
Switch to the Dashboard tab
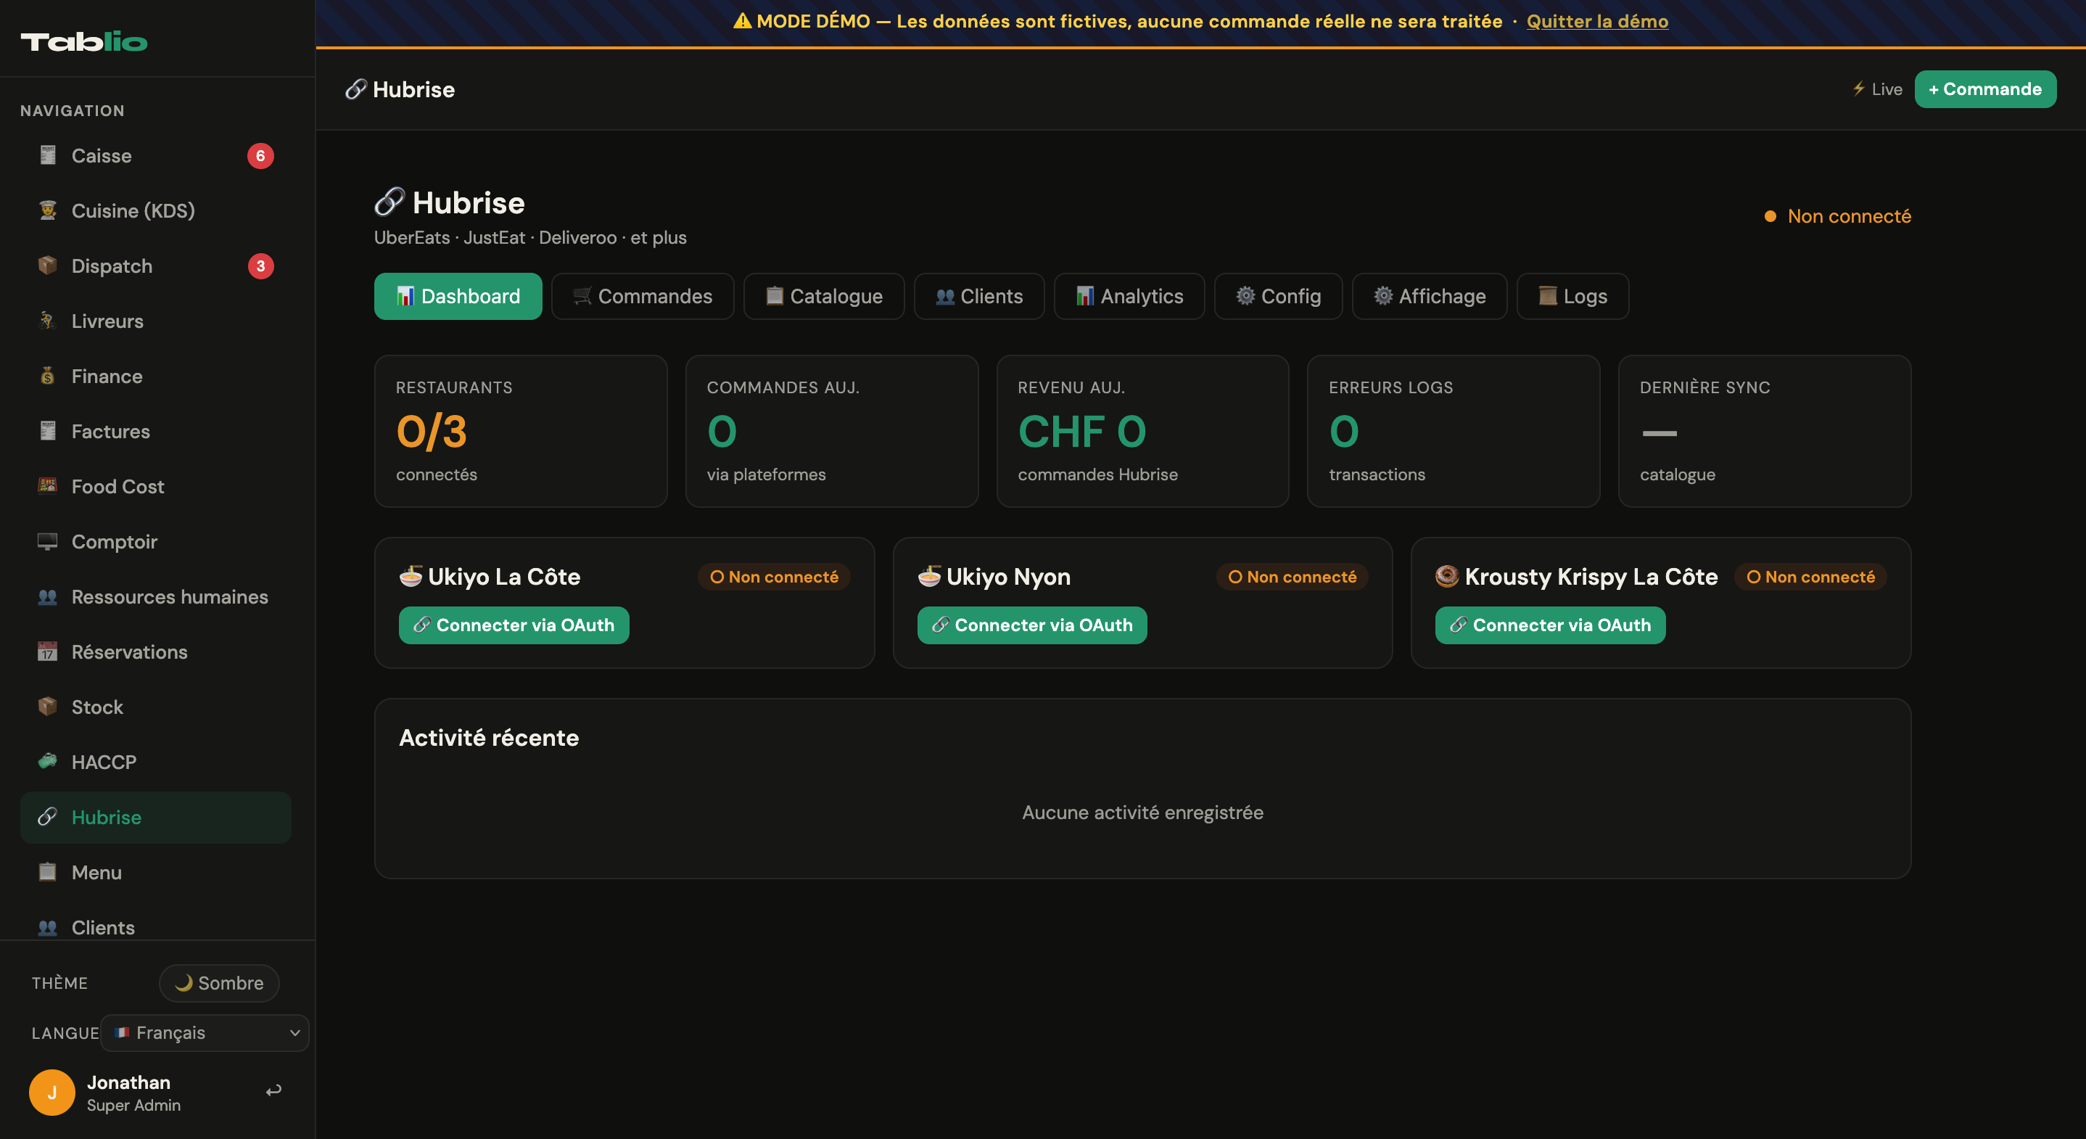point(458,297)
